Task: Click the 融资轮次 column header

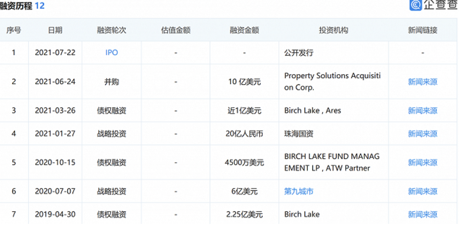Action: click(111, 30)
